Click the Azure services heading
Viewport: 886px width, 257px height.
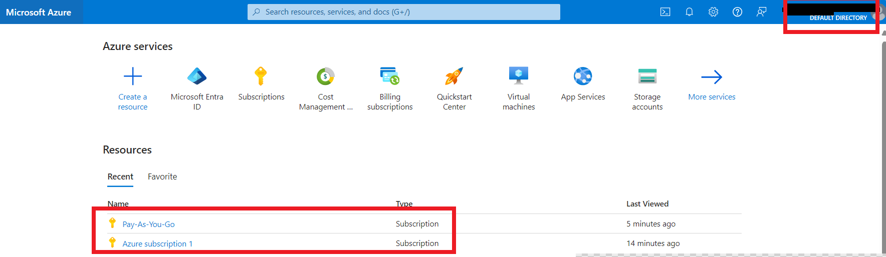[138, 46]
